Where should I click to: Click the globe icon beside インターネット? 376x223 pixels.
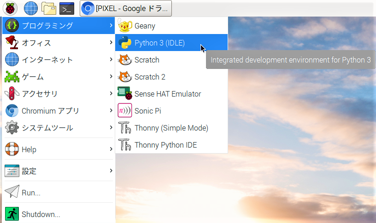12,59
